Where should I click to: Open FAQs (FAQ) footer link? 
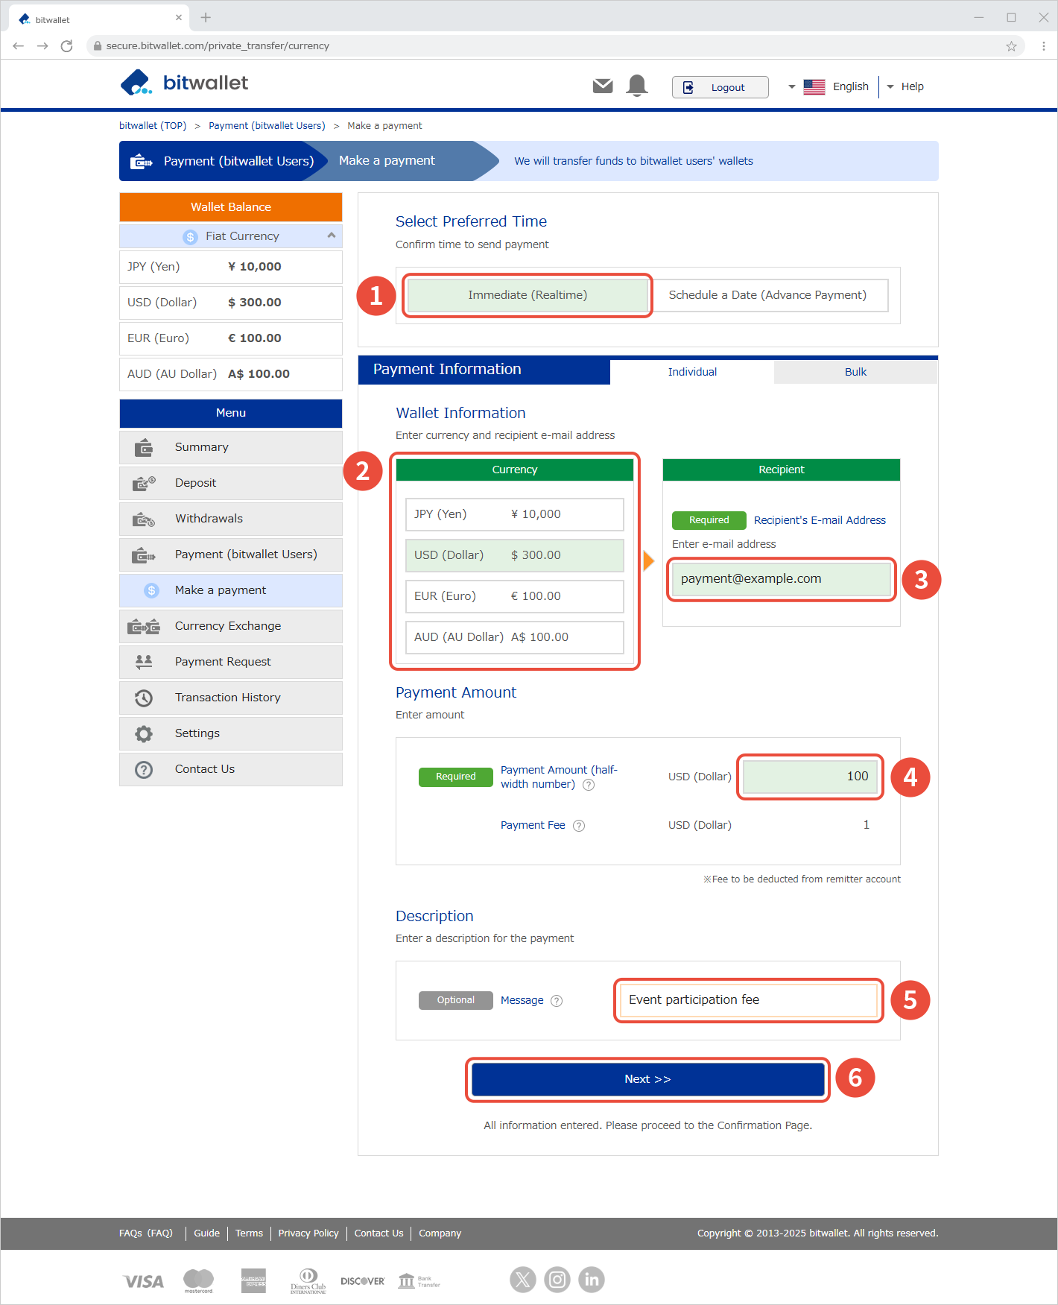pyautogui.click(x=146, y=1233)
